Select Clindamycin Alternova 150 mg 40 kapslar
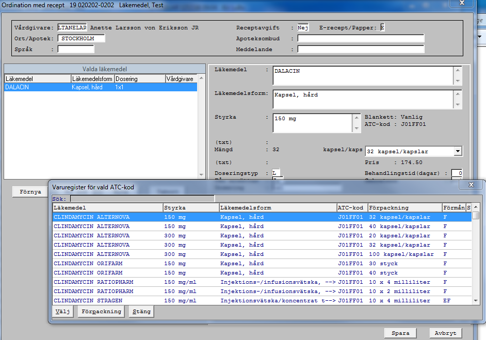486x340 pixels. pyautogui.click(x=262, y=226)
